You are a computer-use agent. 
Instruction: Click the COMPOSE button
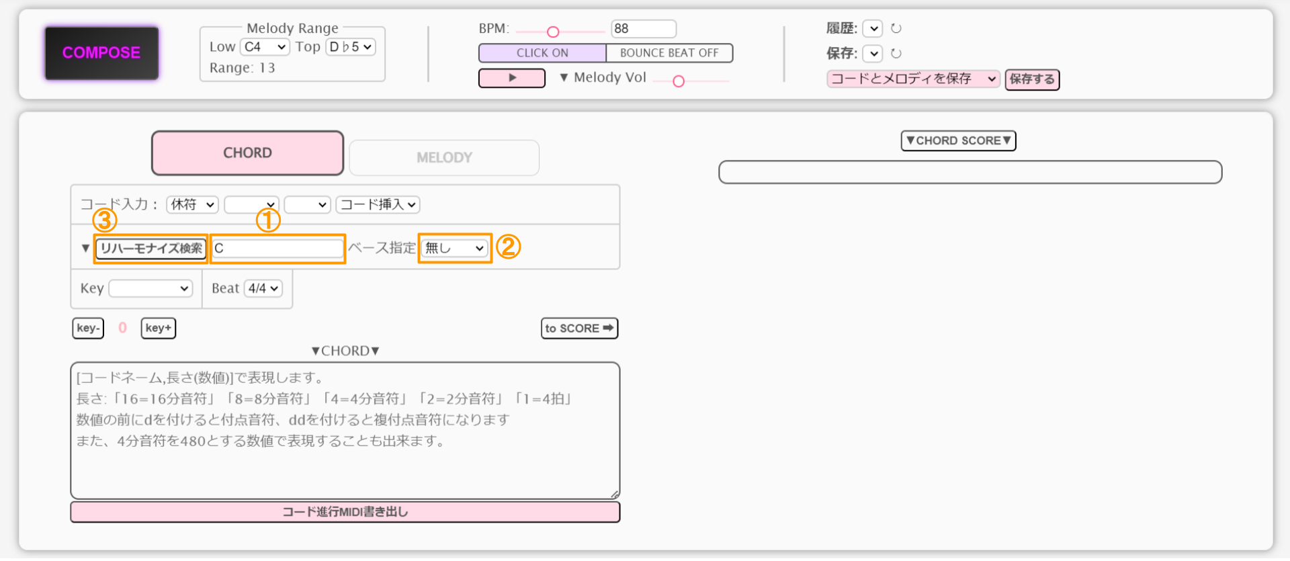[x=101, y=53]
